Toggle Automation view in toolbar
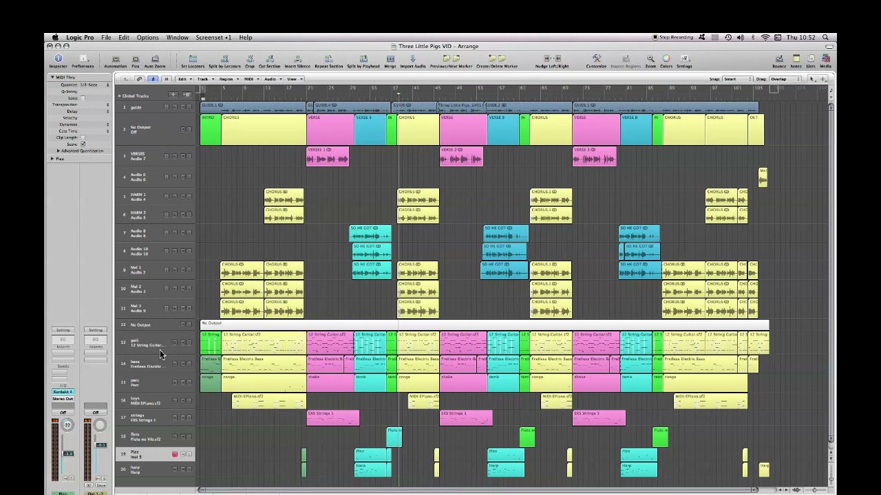Image resolution: width=881 pixels, height=495 pixels. point(116,60)
